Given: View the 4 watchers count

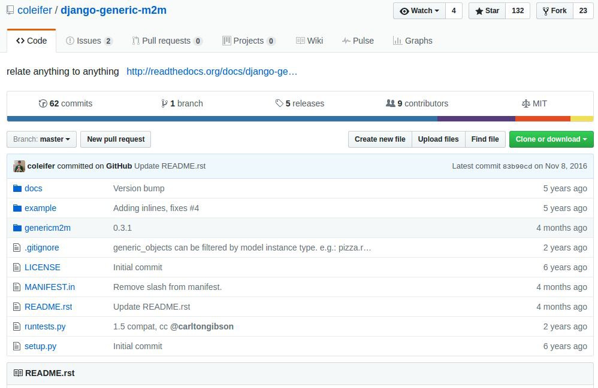Looking at the screenshot, I should tap(454, 11).
